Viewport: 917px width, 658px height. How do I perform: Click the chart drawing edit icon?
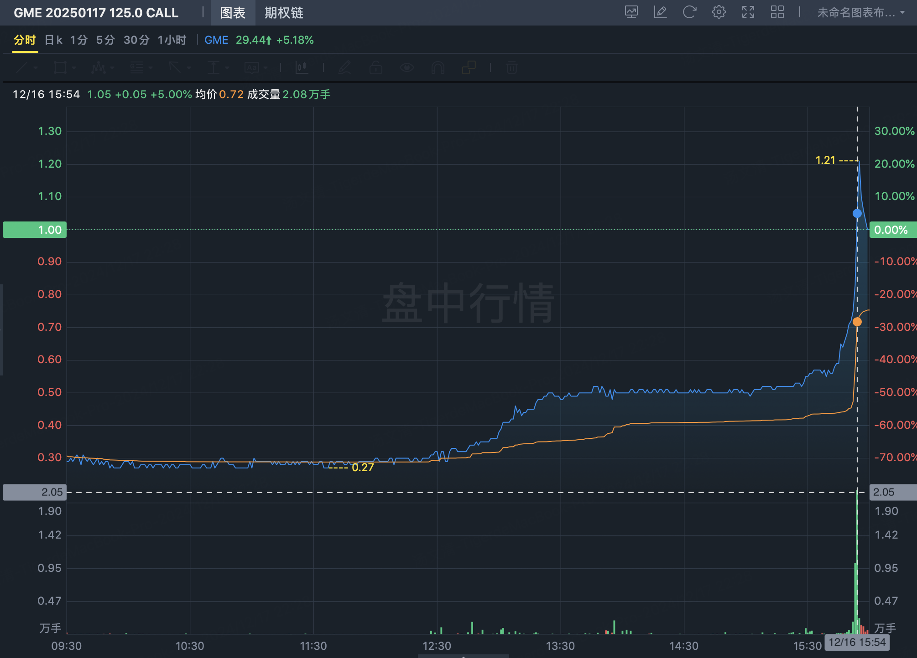click(660, 12)
